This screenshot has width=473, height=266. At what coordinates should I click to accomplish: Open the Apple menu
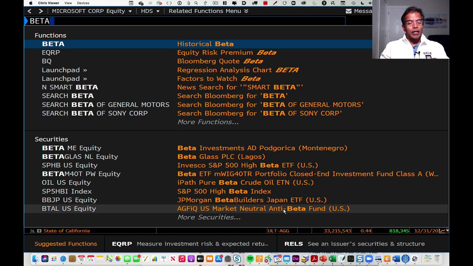[31, 3]
